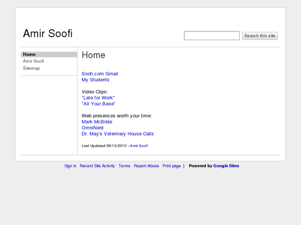
Task: Click the "Last Updated 06/12/2010" text
Action: pyautogui.click(x=104, y=146)
